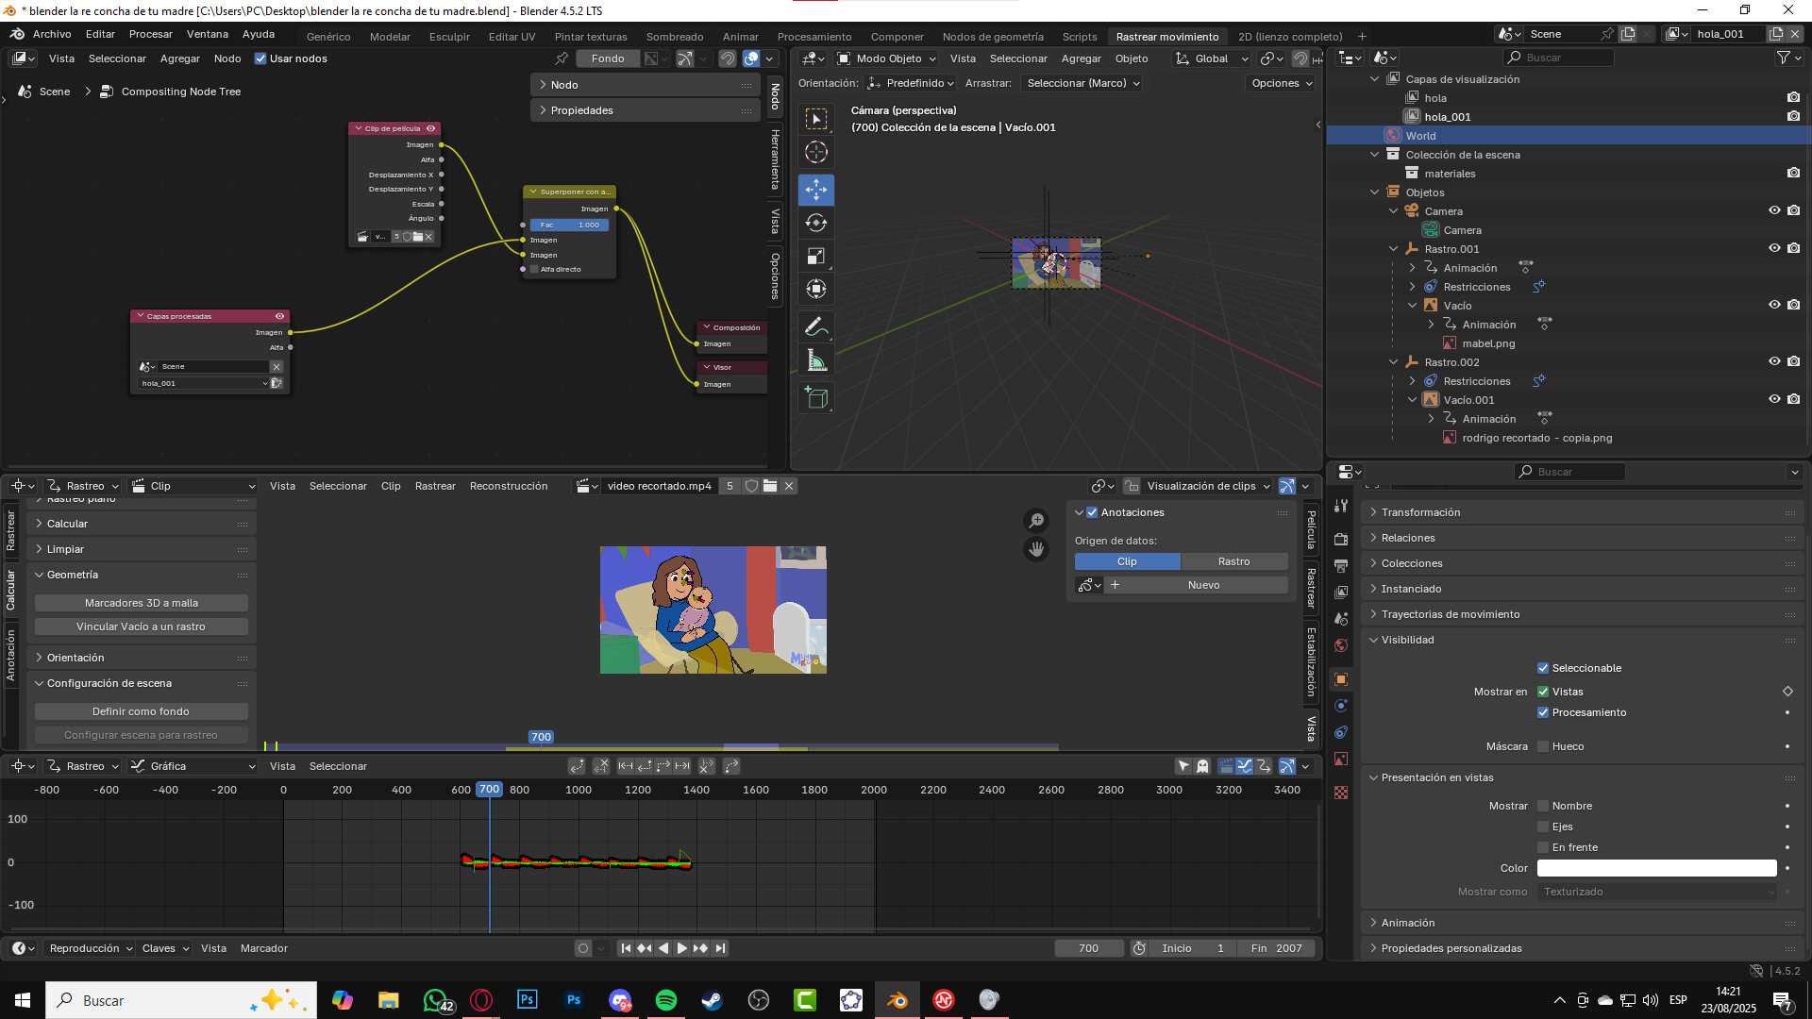Viewport: 1812px width, 1019px height.
Task: Expand the Calcular panel
Action: tap(142, 524)
